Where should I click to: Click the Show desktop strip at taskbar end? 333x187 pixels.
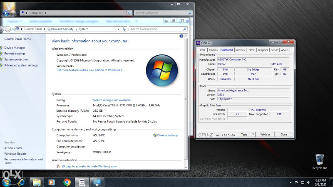[x=331, y=182]
